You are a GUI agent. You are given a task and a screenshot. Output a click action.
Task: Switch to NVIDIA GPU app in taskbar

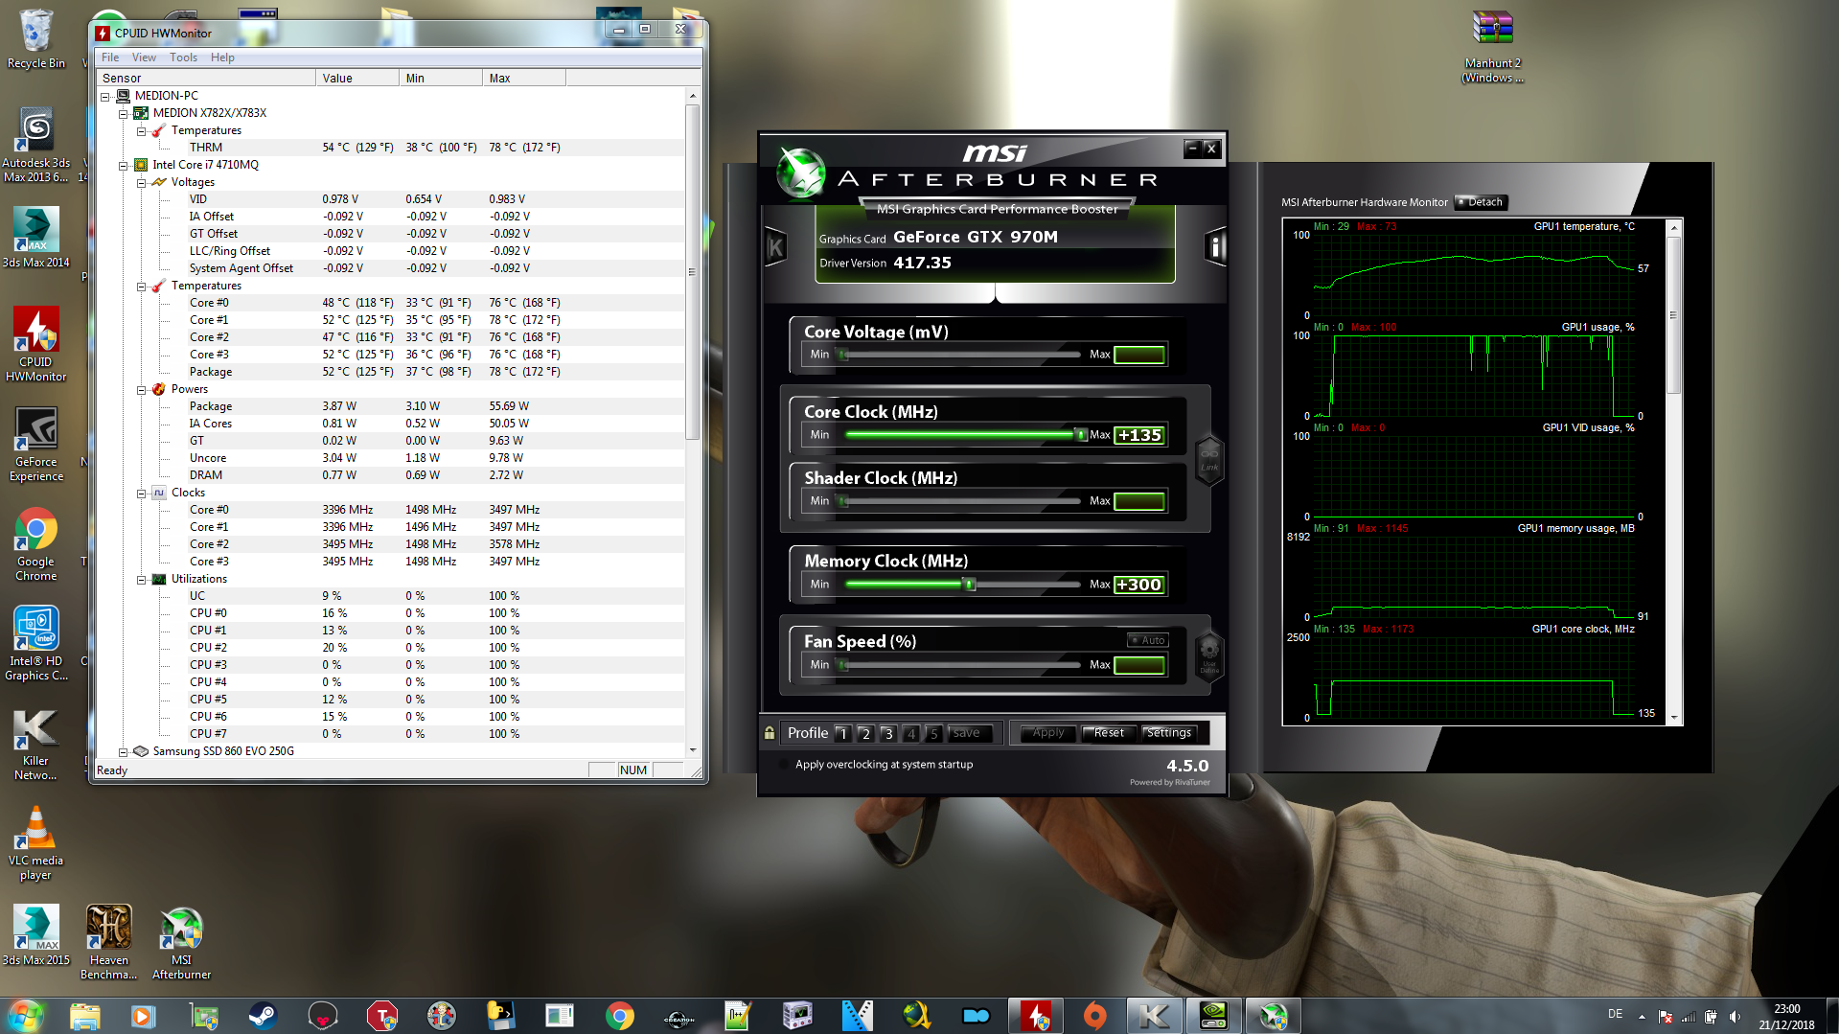tap(1213, 1016)
